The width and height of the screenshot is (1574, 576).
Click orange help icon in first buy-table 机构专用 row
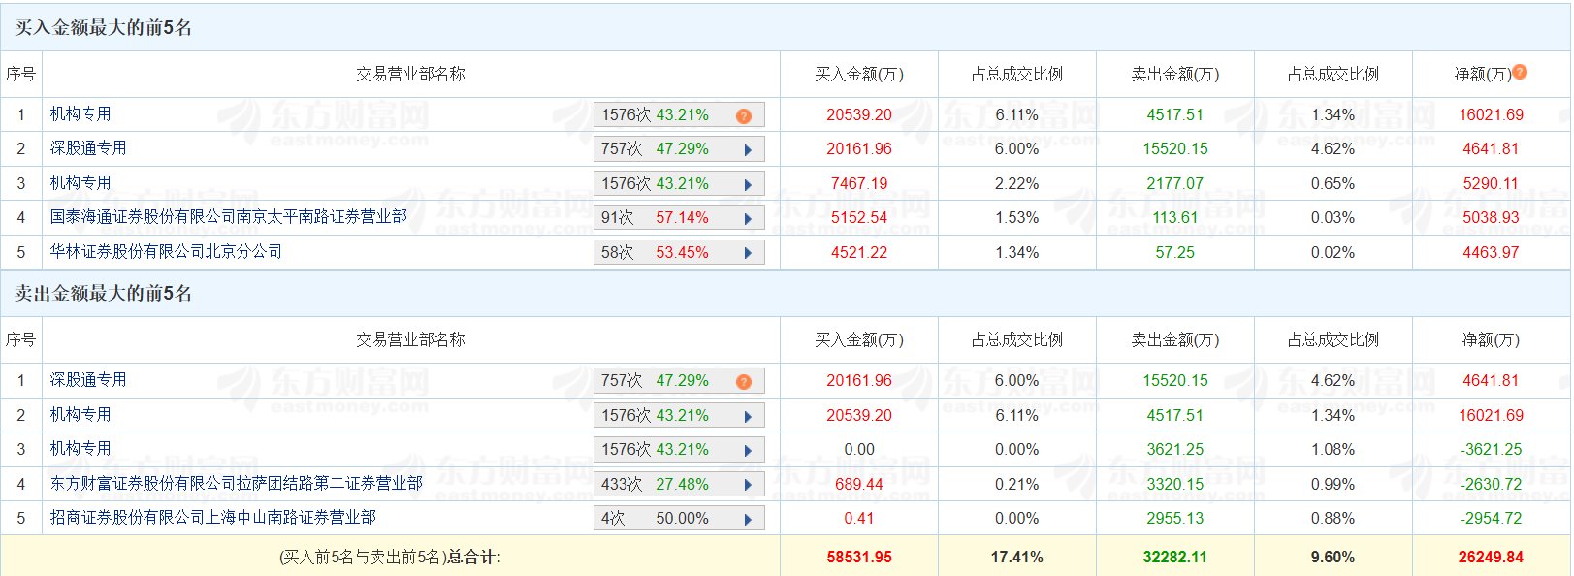point(744,115)
